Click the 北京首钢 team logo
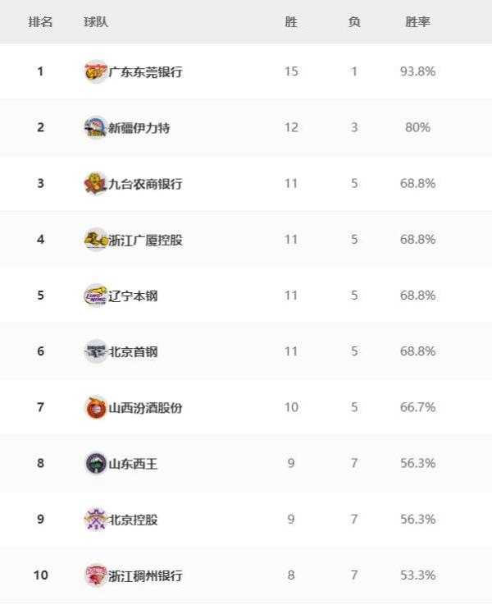 [96, 351]
